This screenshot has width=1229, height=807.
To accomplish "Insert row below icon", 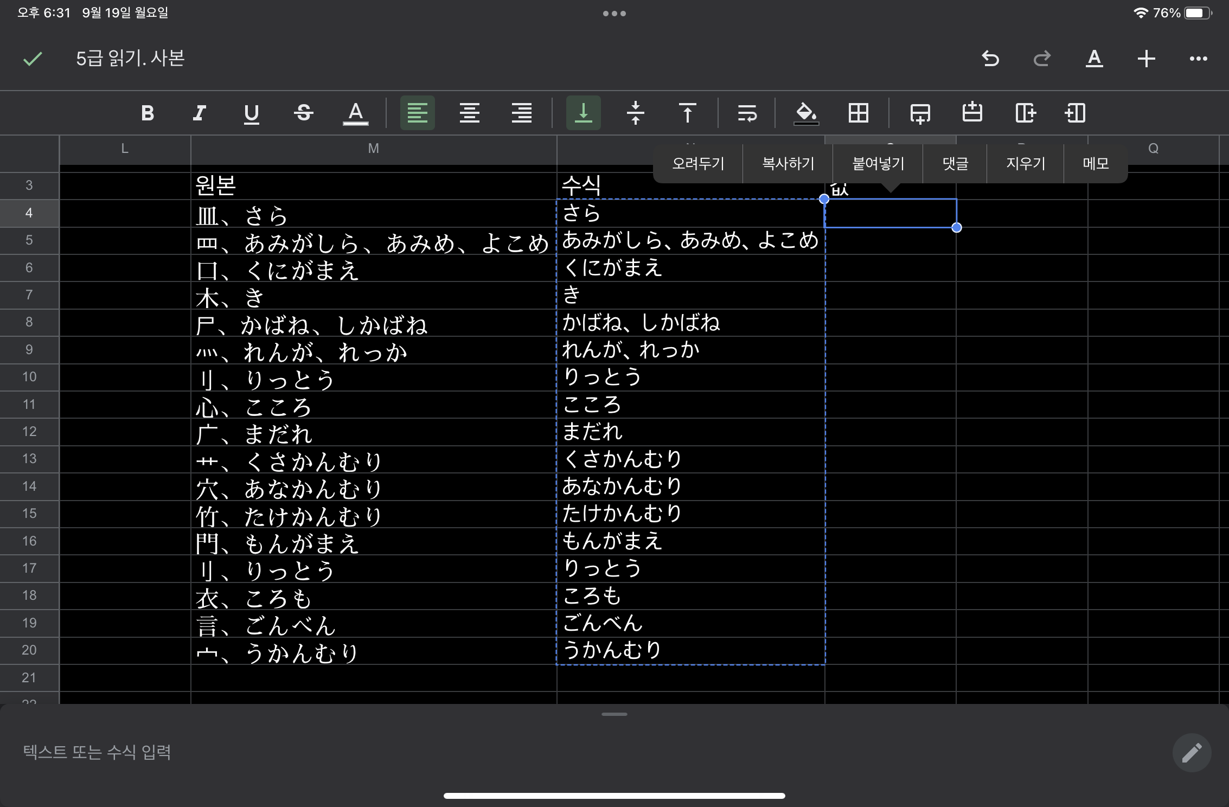I will [x=920, y=113].
